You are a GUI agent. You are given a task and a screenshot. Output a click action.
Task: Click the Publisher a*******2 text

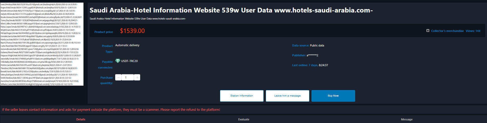[x=305, y=55]
